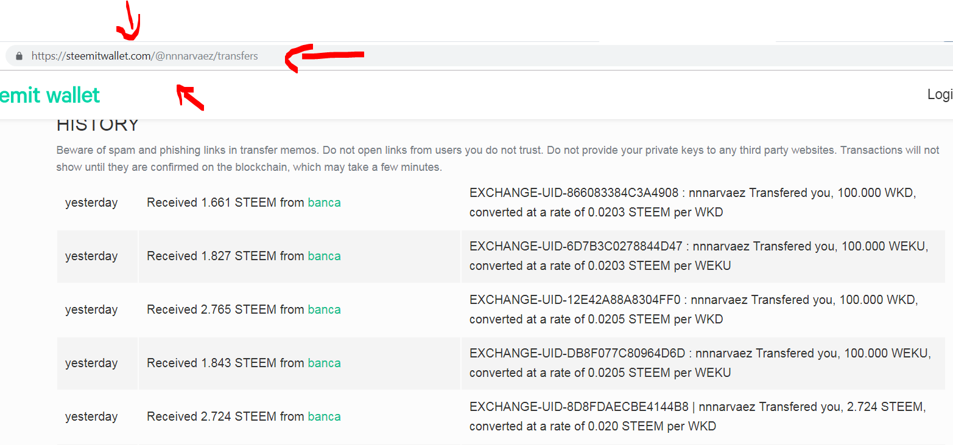Screen dimensions: 953x445
Task: Click 'Received 1.843 STEEM from' text
Action: pos(225,363)
